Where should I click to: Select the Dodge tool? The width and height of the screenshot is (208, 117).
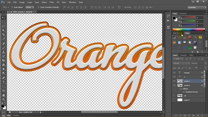(x=4, y=73)
